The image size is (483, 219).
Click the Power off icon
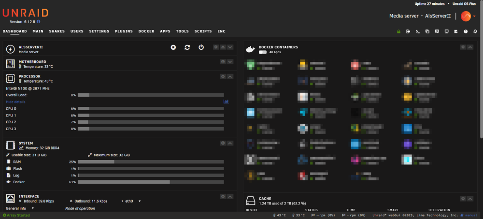pos(201,47)
